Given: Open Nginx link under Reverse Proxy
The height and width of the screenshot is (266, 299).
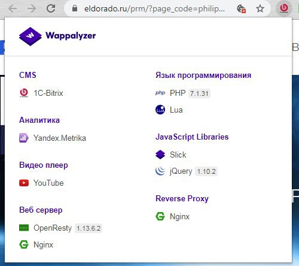Looking at the screenshot, I should click(x=179, y=216).
